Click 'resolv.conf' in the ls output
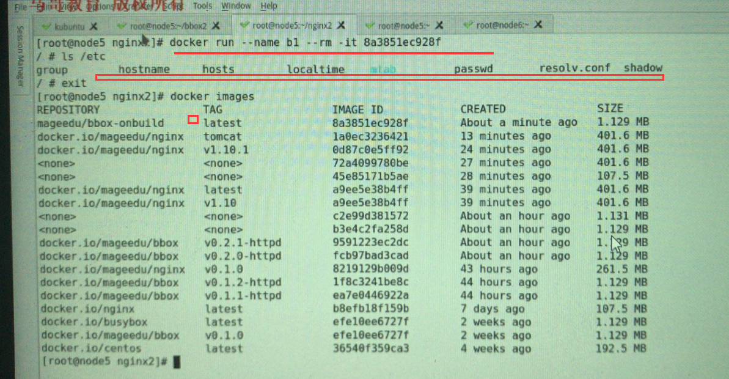The width and height of the screenshot is (729, 379). (574, 68)
